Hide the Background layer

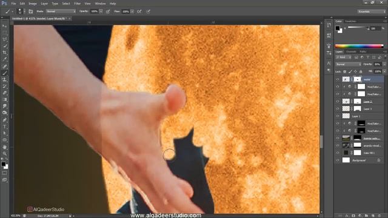pos(338,160)
